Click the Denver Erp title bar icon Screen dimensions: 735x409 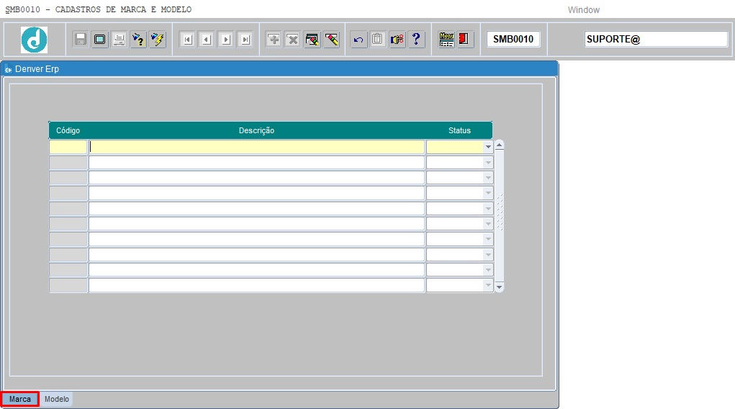(8, 69)
